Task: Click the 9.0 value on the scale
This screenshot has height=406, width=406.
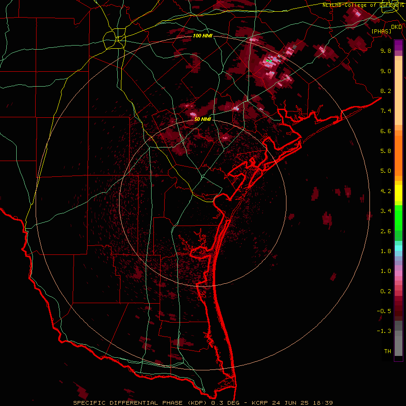Action: coord(386,71)
